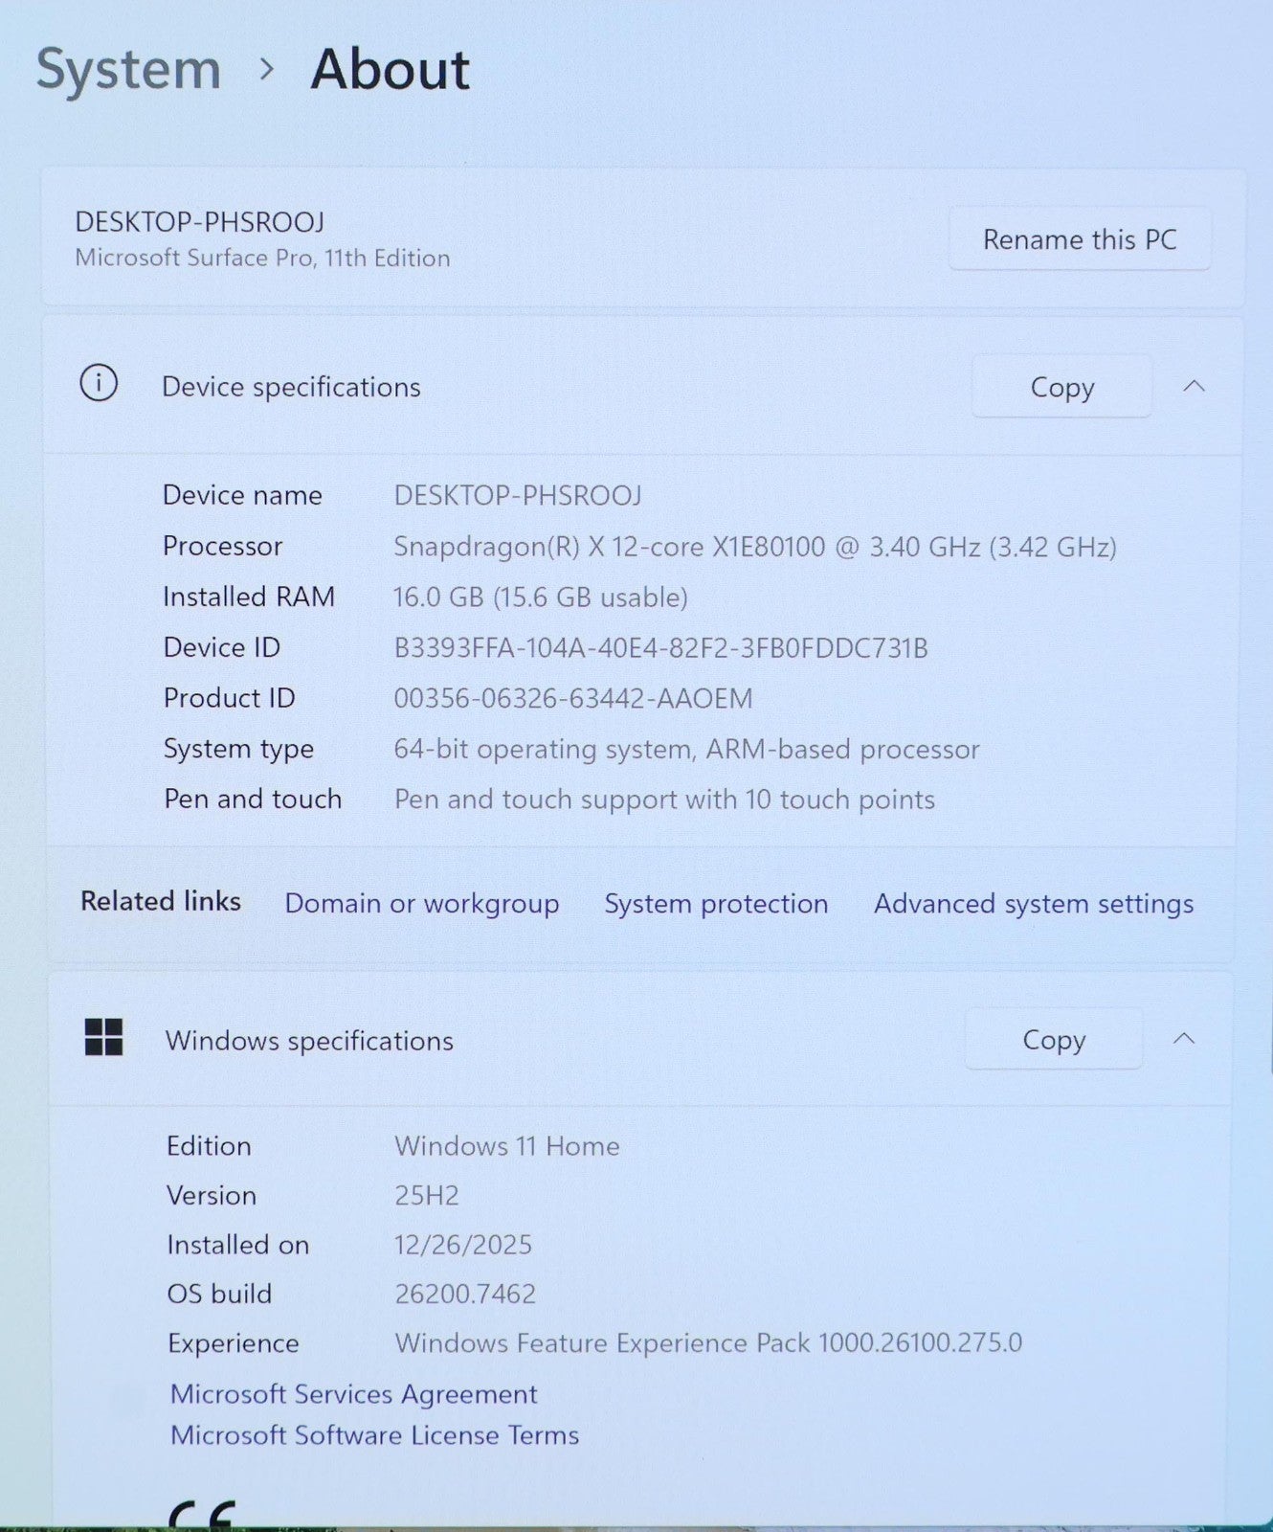Go back to System in breadcrumb
Screen dimensions: 1273x1532
click(128, 70)
